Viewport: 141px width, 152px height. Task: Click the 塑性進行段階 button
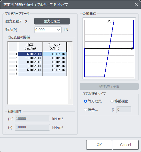109,86
